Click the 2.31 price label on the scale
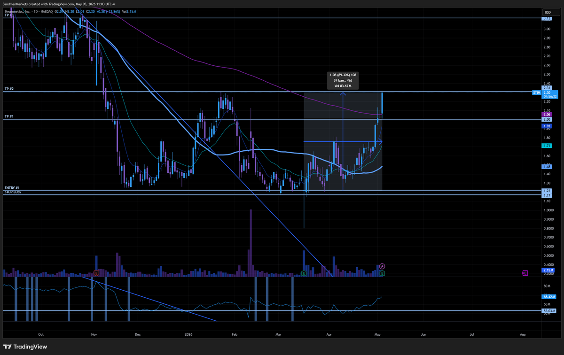Viewport: 564px width, 355px height. click(x=547, y=88)
